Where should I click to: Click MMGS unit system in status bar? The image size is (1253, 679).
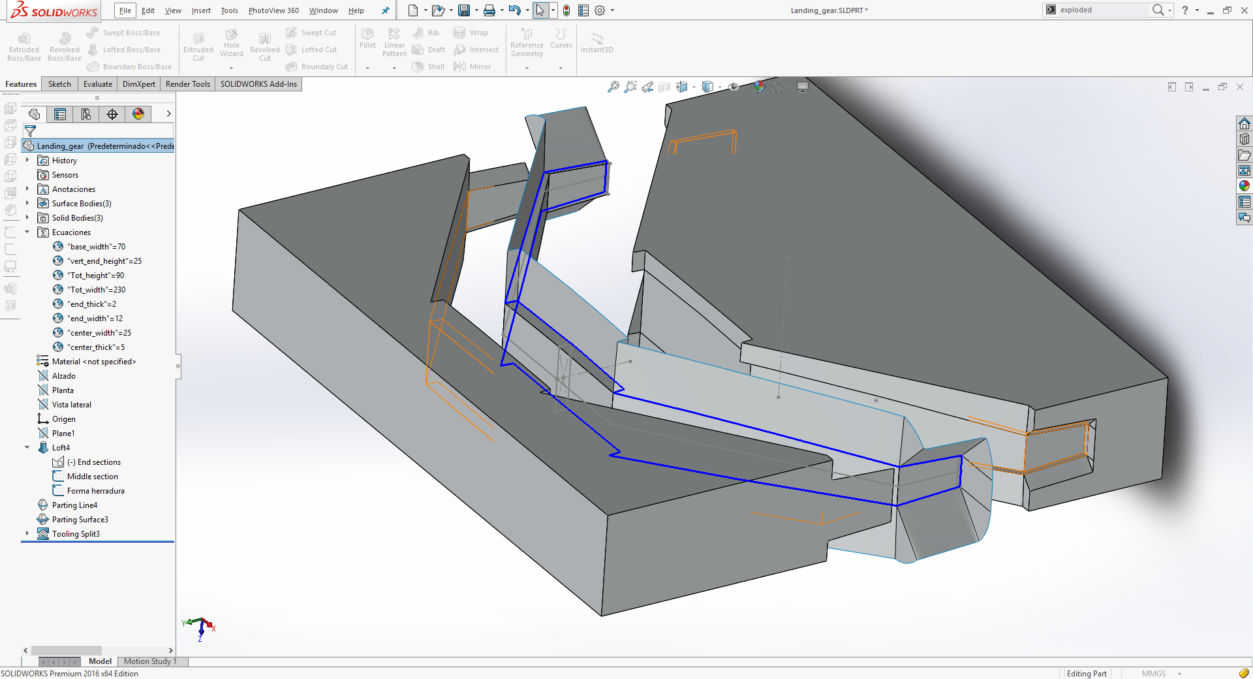[x=1154, y=673]
